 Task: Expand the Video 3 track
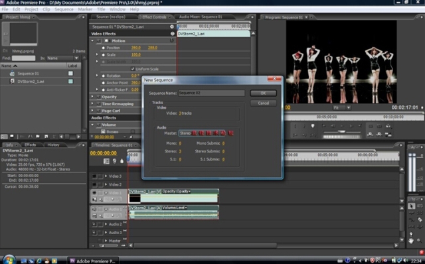(106, 176)
